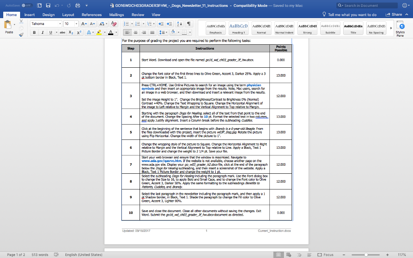Select the Superscript icon
This screenshot has height=258, width=413.
[79, 32]
